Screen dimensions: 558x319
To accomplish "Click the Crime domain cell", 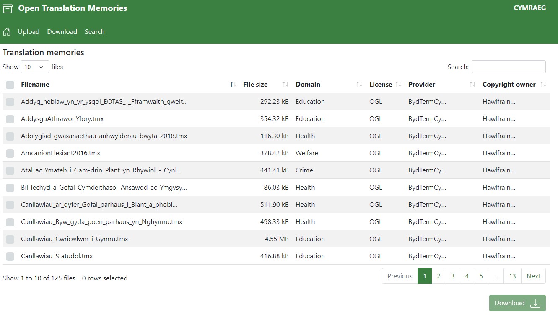I will (x=304, y=170).
